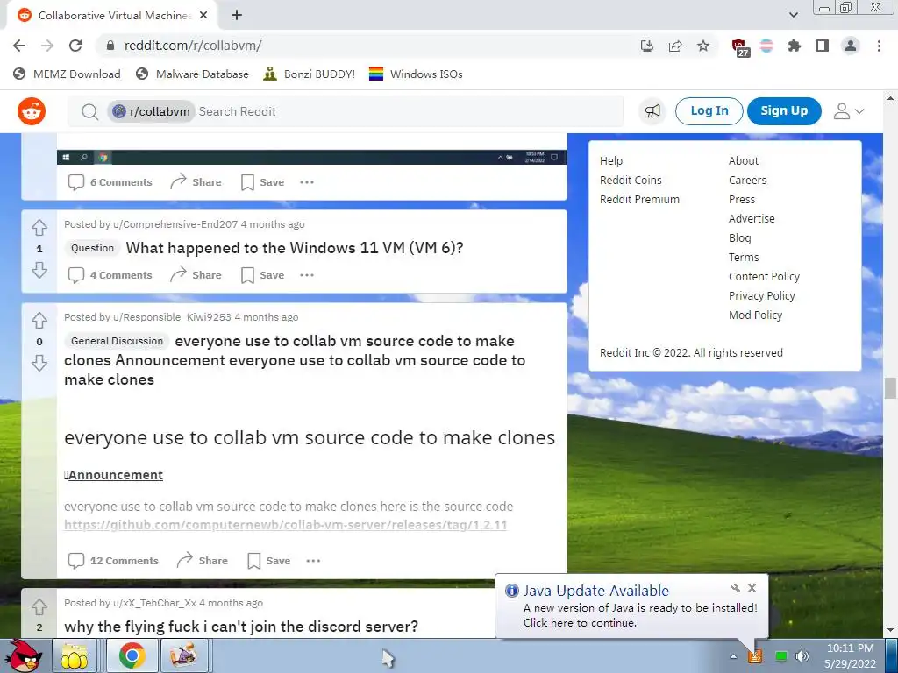Open the eggs folder icon on taskbar
The width and height of the screenshot is (898, 673).
click(75, 655)
